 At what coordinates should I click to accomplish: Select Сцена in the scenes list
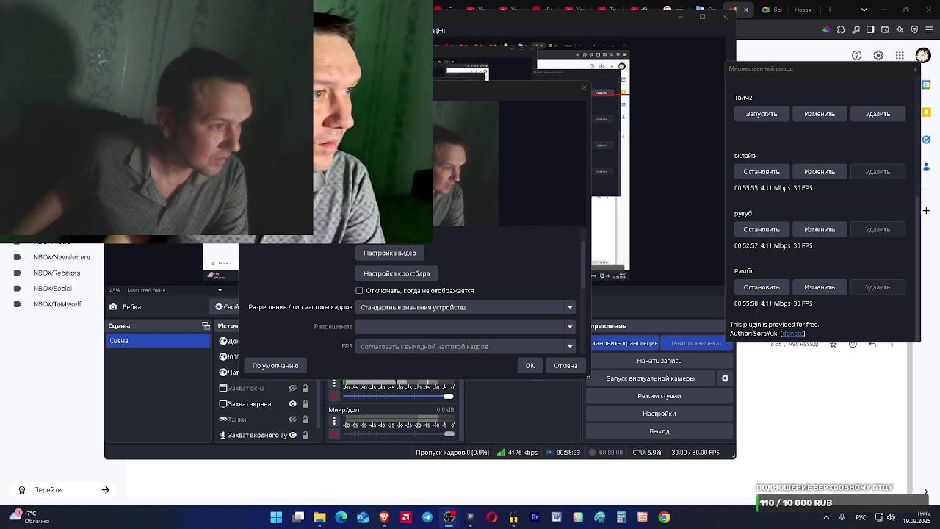point(158,341)
